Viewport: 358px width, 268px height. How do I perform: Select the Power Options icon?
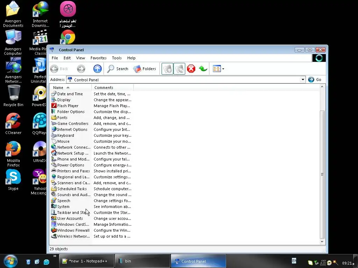click(x=53, y=165)
